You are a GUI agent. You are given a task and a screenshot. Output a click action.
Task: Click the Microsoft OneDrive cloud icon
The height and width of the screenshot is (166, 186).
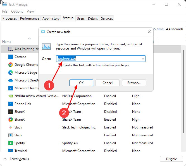coord(11,80)
